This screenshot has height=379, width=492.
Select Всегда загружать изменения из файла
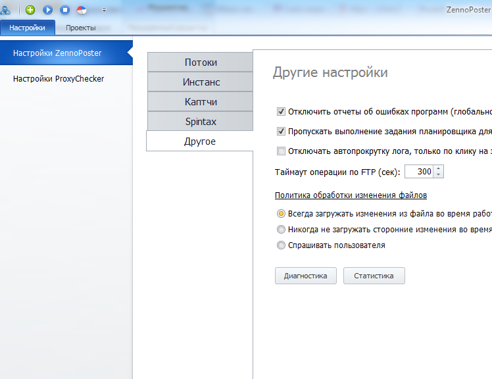point(281,214)
